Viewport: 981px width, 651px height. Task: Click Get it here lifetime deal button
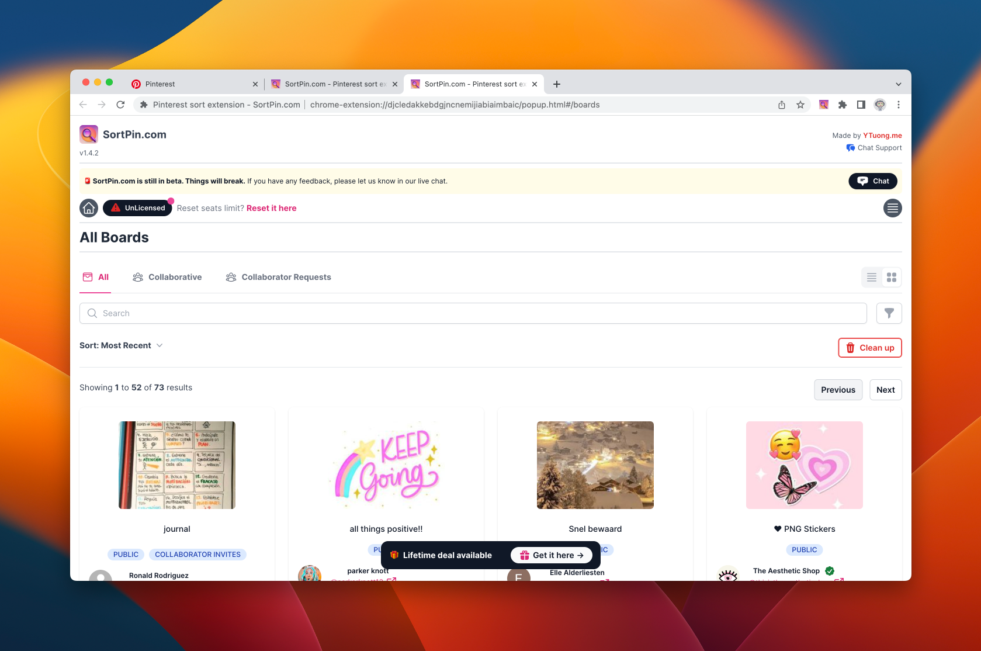pos(552,555)
